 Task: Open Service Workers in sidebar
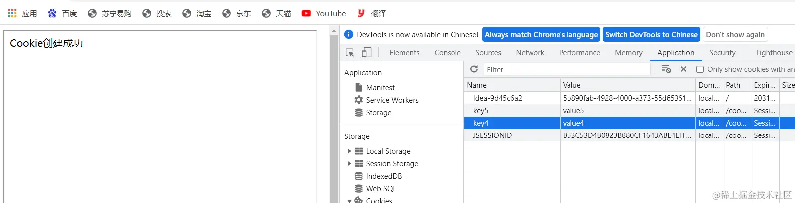click(392, 100)
